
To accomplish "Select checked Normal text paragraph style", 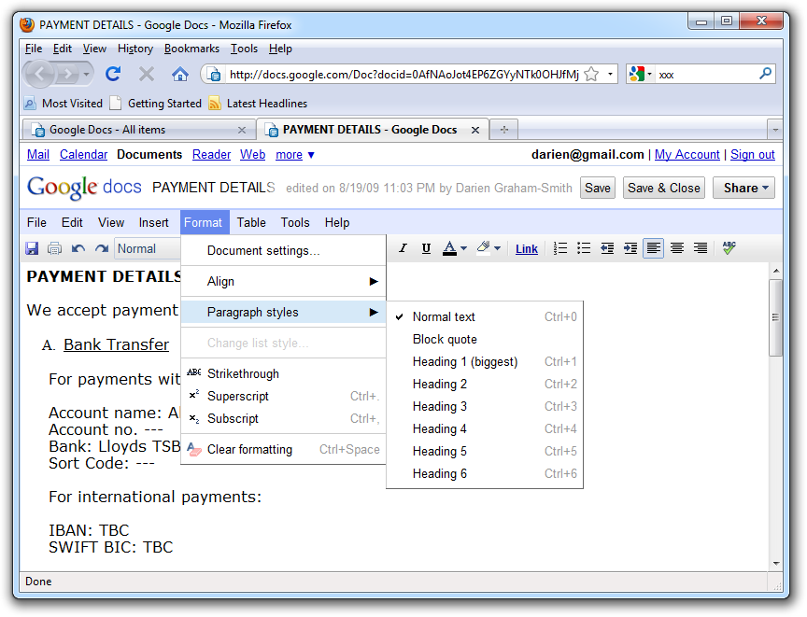I will tap(485, 316).
